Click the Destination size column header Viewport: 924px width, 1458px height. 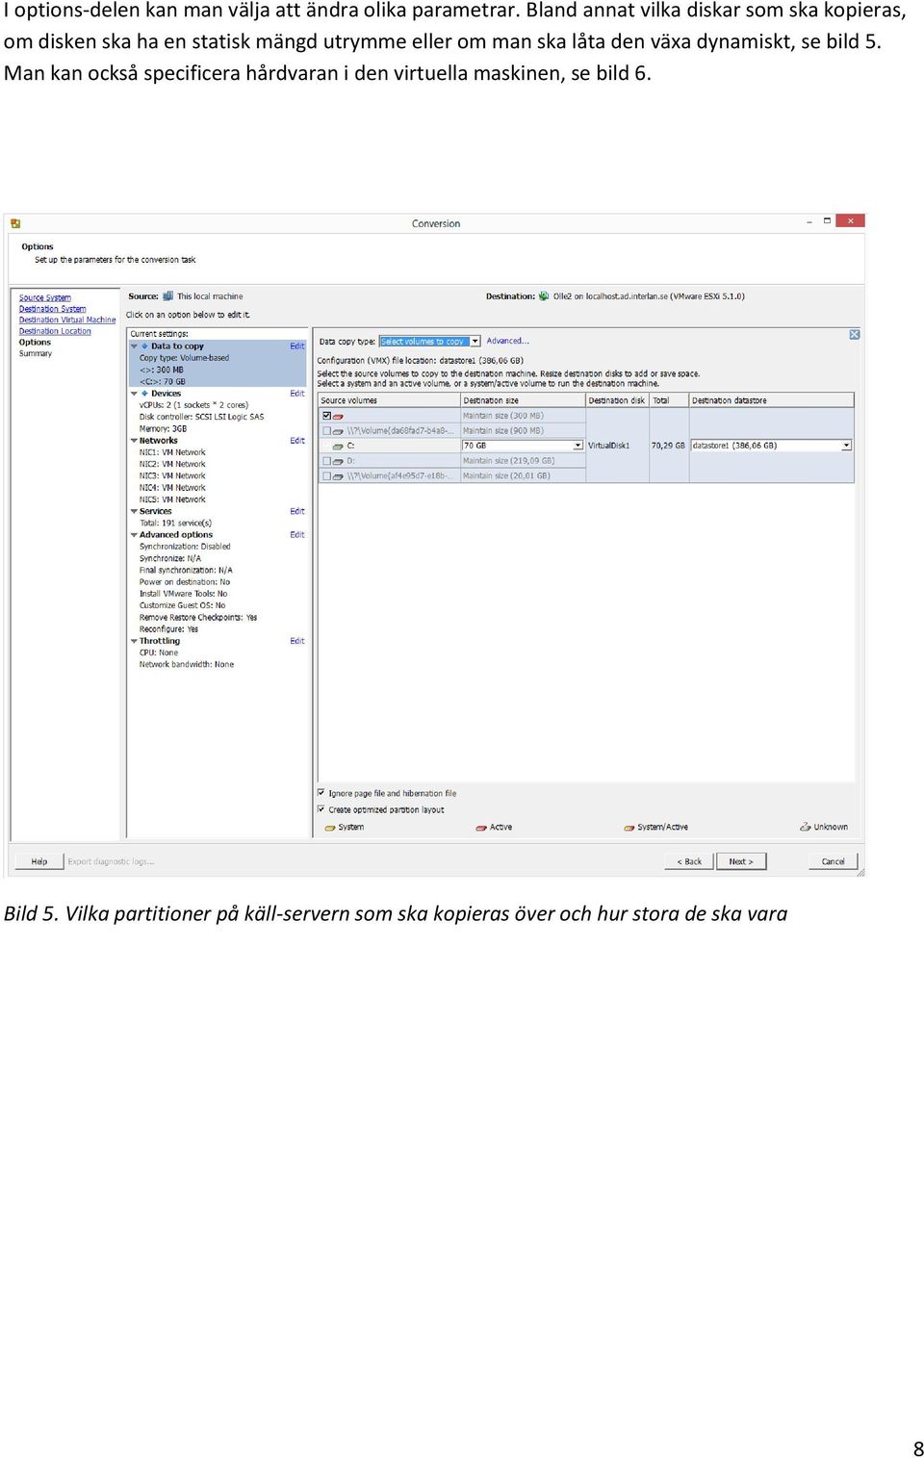click(523, 400)
